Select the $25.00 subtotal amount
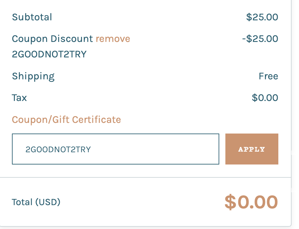The image size is (299, 229). point(262,17)
